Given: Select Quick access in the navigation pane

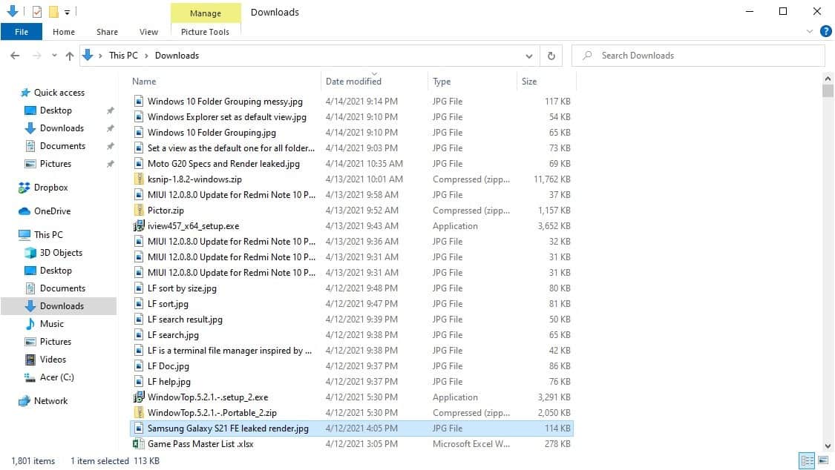Looking at the screenshot, I should [x=59, y=93].
